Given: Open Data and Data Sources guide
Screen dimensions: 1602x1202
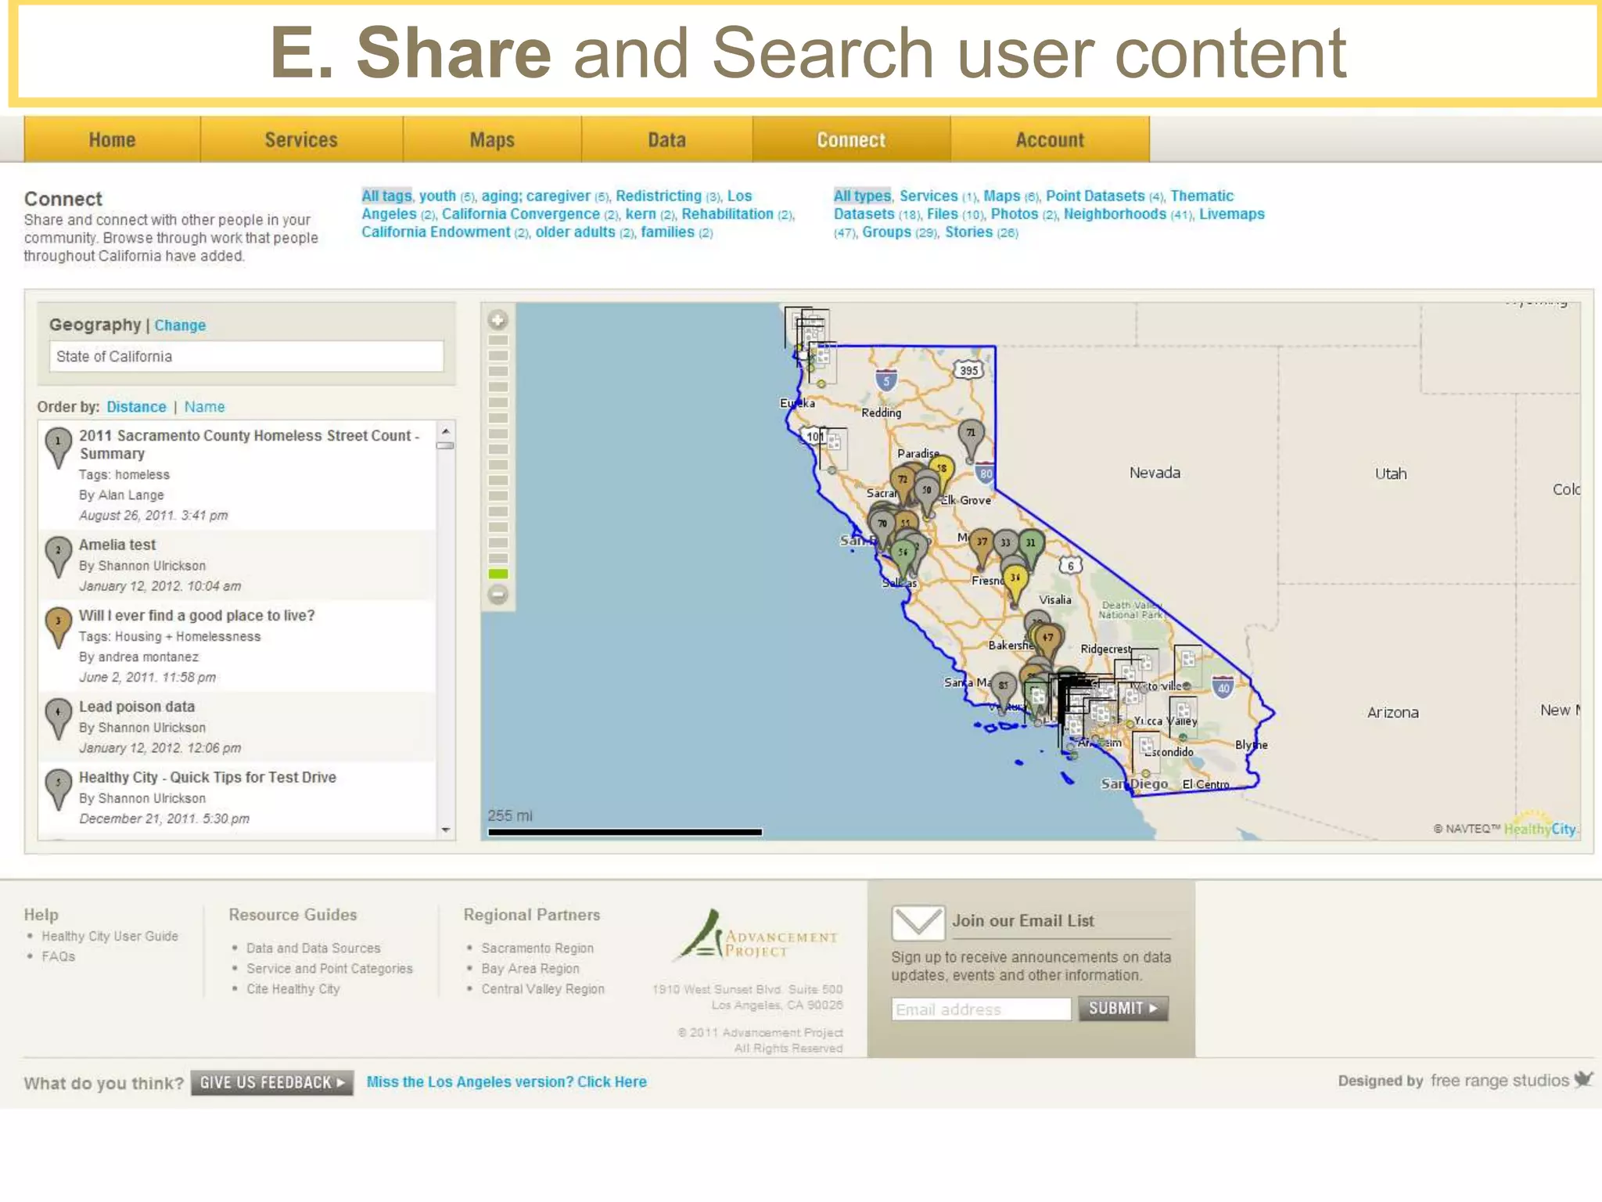Looking at the screenshot, I should point(314,948).
